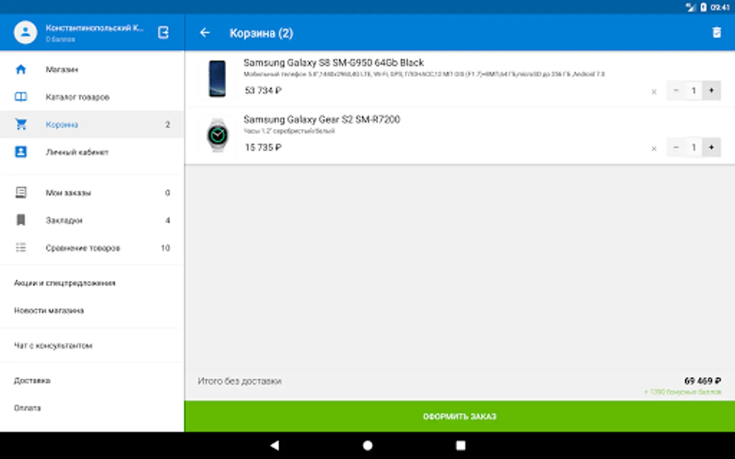Increase quantity of Galaxy Gear S2

[712, 147]
